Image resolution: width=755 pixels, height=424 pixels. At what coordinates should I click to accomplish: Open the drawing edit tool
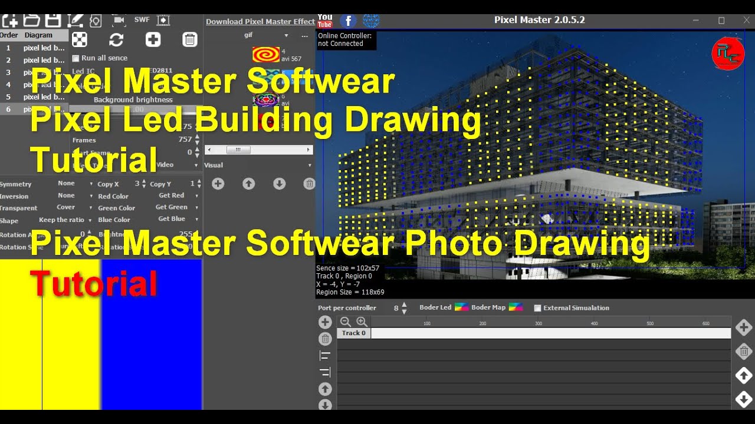click(x=75, y=21)
